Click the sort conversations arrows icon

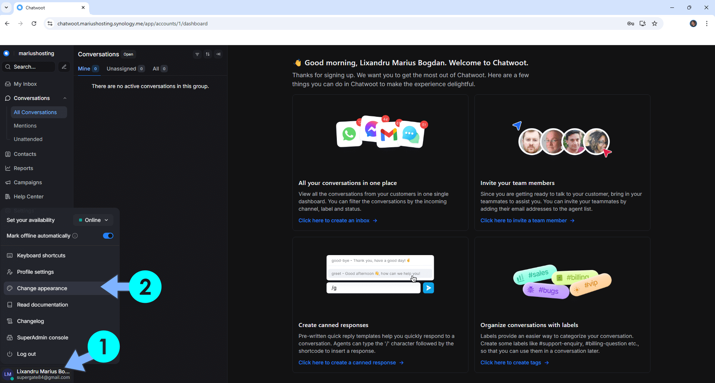pos(208,54)
